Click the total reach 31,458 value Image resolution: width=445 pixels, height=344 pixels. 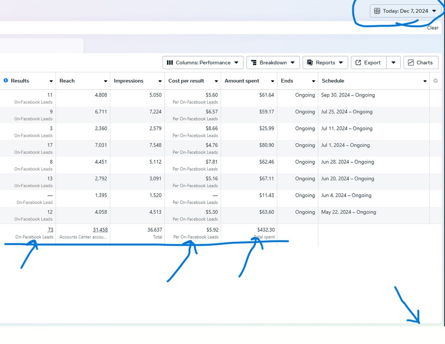coord(100,230)
